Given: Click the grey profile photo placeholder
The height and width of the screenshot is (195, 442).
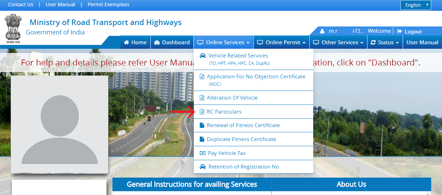Looking at the screenshot, I should 60,124.
